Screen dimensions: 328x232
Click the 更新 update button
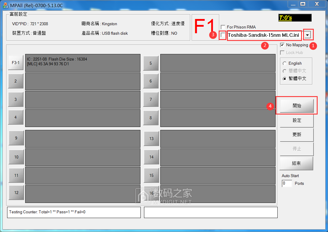(297, 135)
